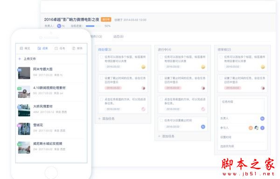
Task: Select the 阿米专题大图 file name
Action: click(42, 69)
